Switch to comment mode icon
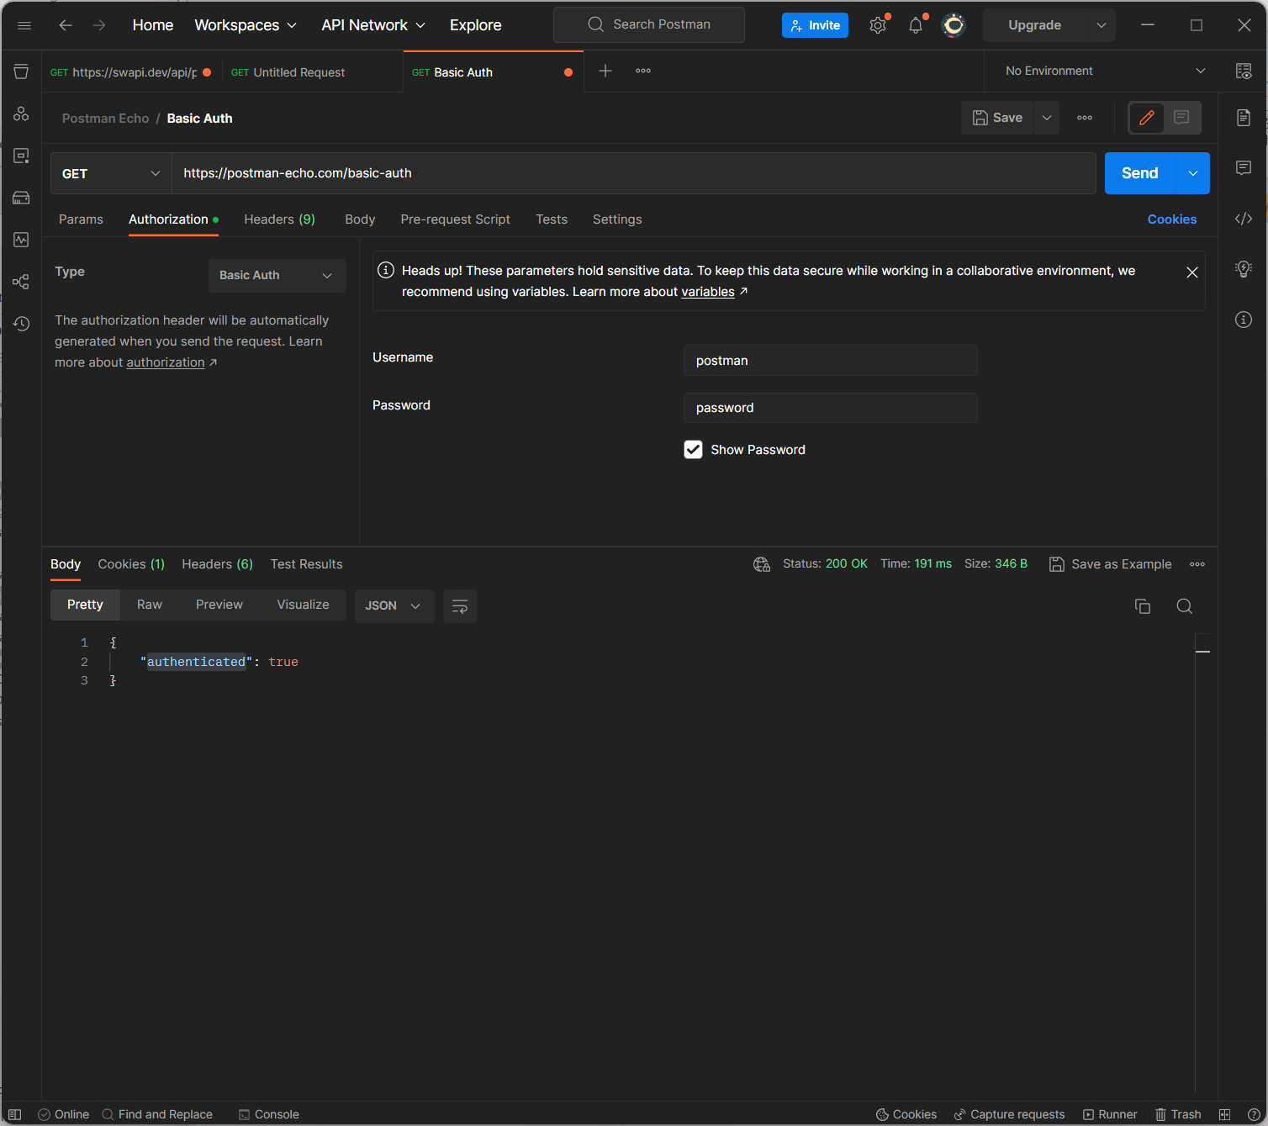This screenshot has height=1126, width=1268. [1181, 118]
